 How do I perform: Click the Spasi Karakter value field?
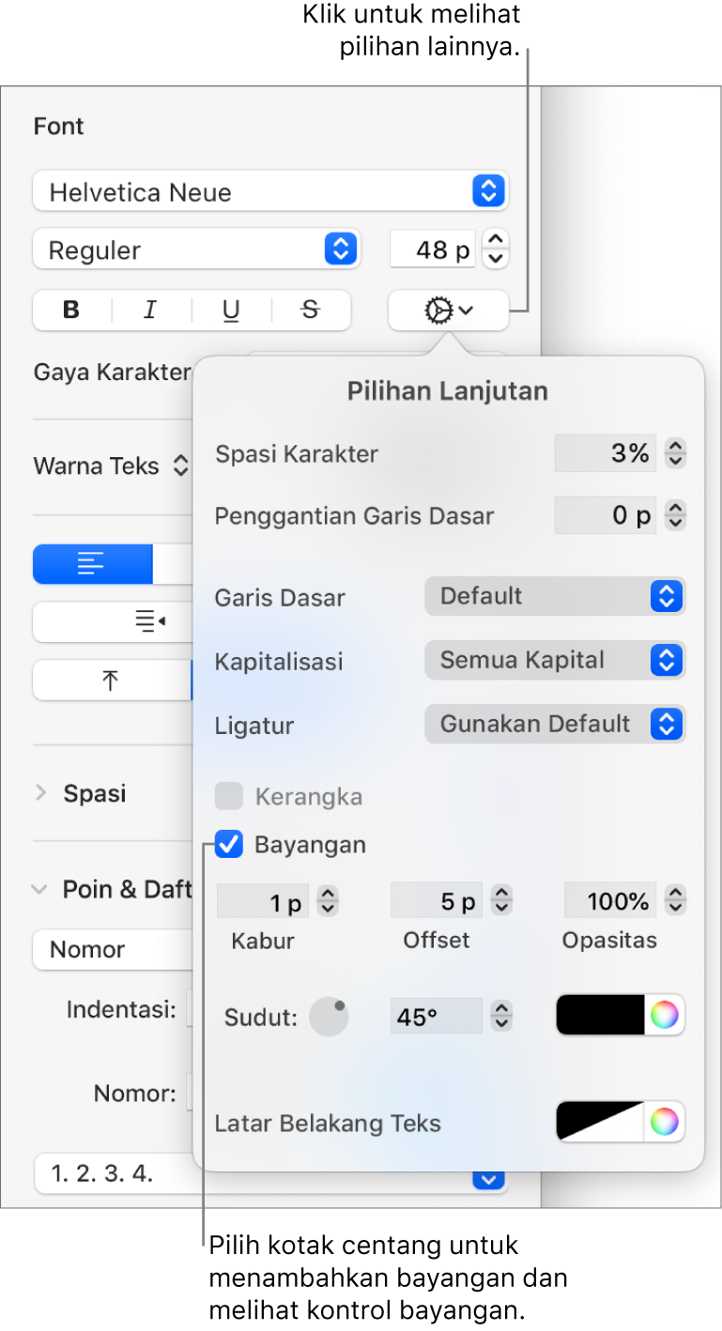607,454
